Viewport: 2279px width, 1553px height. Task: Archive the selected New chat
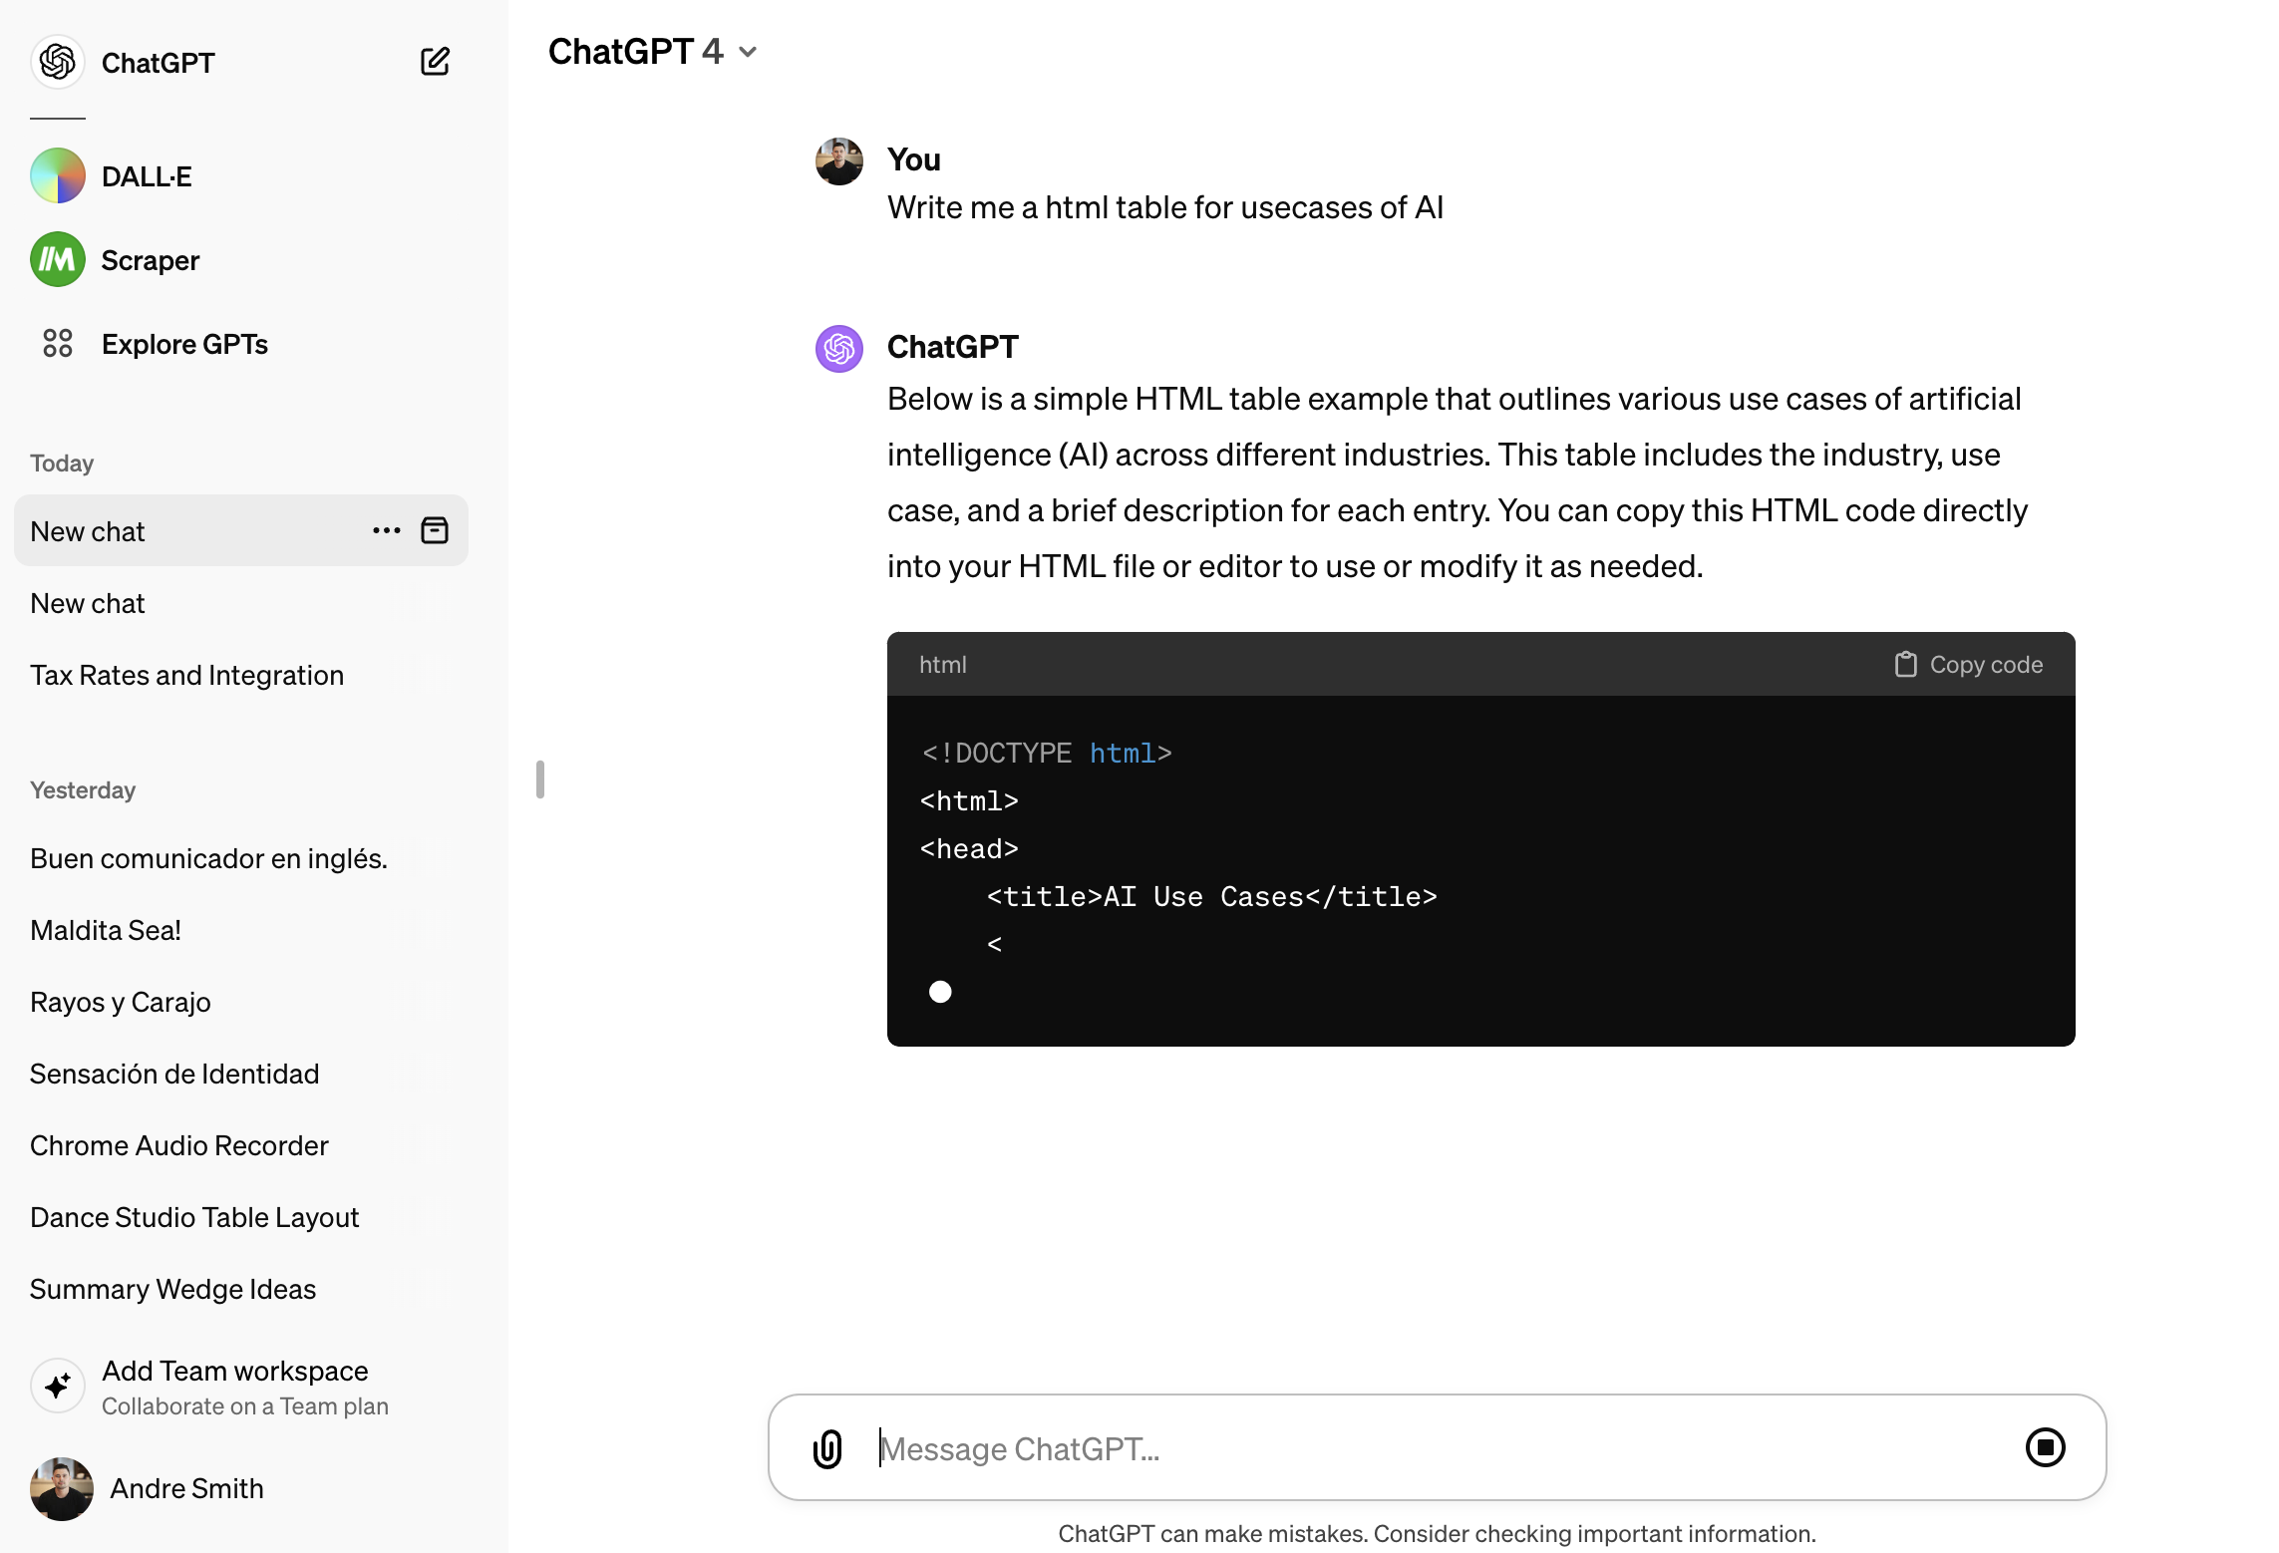coord(435,530)
